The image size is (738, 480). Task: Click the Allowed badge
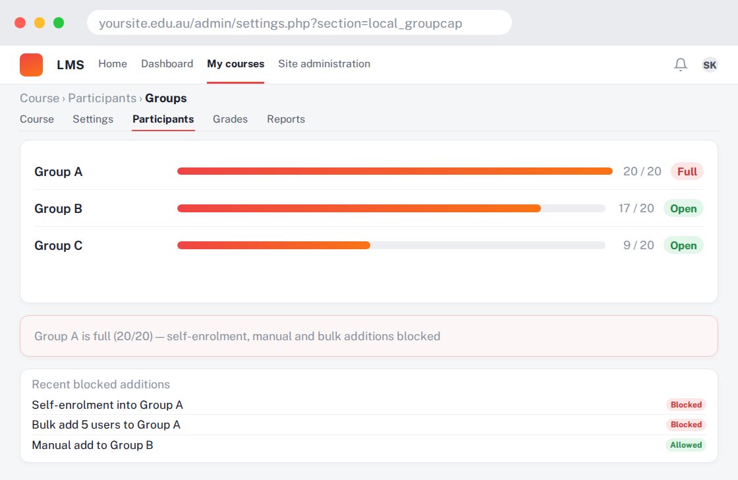point(686,444)
